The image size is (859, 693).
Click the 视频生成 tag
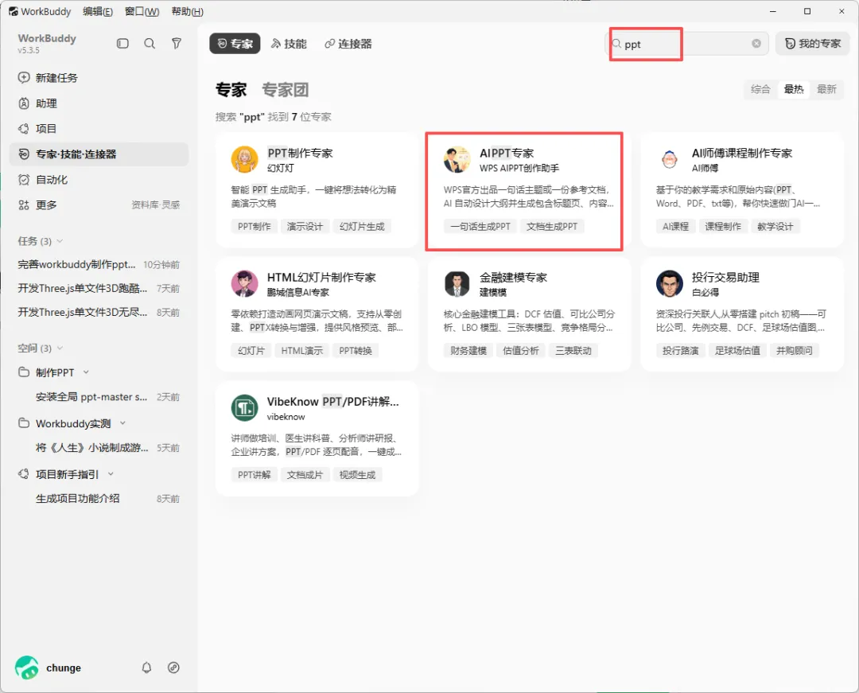click(x=357, y=475)
